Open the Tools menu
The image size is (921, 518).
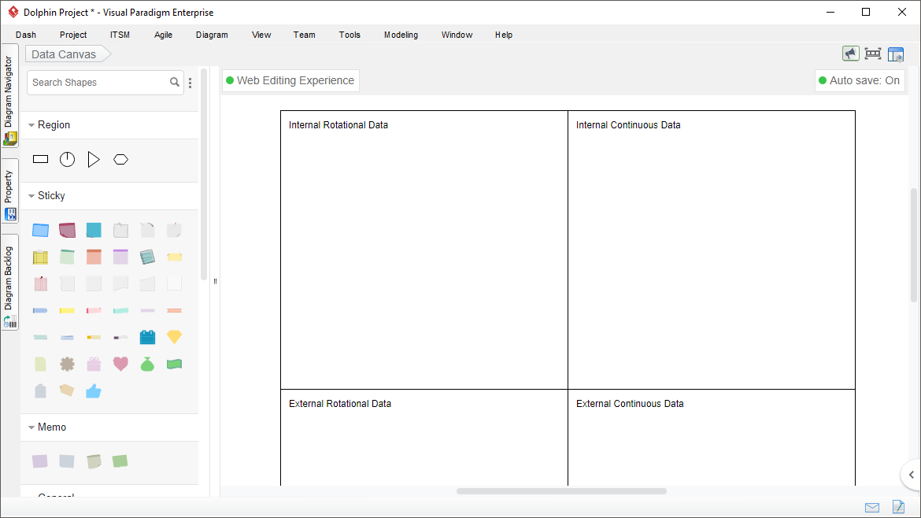coord(350,35)
